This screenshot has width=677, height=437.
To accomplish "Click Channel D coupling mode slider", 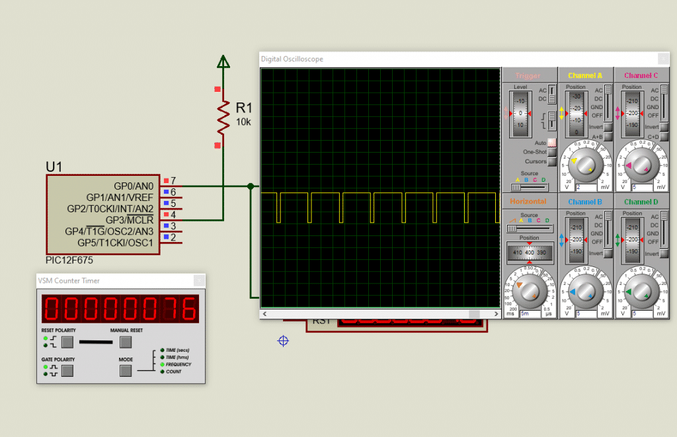I will pyautogui.click(x=664, y=229).
